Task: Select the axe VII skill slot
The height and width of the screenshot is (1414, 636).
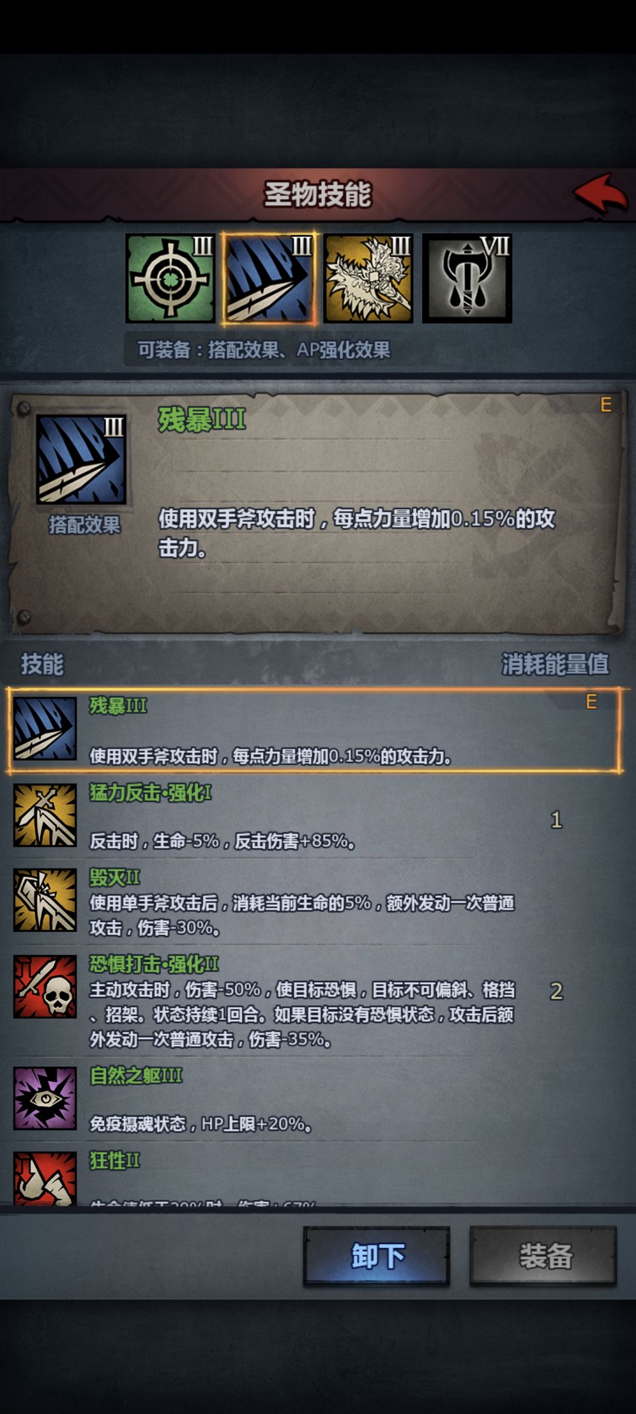Action: [467, 278]
